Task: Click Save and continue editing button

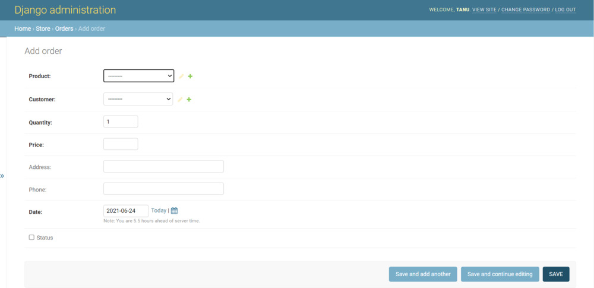Action: (500, 274)
